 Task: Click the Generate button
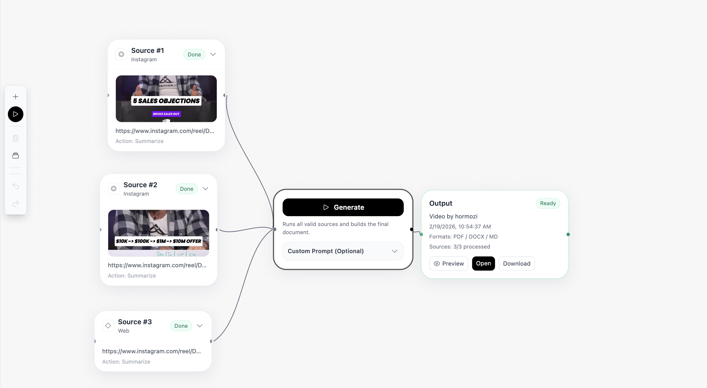point(343,207)
